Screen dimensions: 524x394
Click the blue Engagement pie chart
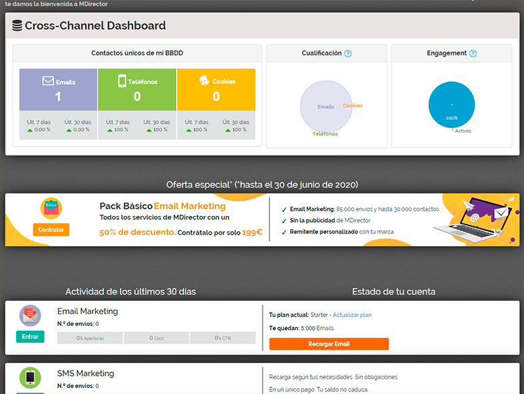[x=451, y=105]
